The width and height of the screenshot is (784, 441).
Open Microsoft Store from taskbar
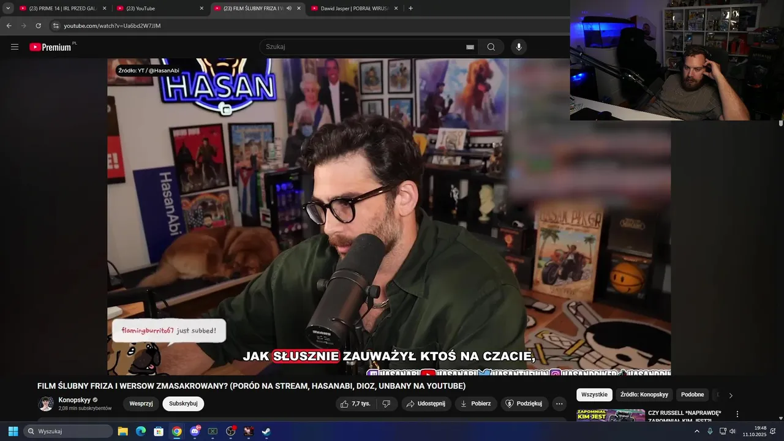(159, 431)
